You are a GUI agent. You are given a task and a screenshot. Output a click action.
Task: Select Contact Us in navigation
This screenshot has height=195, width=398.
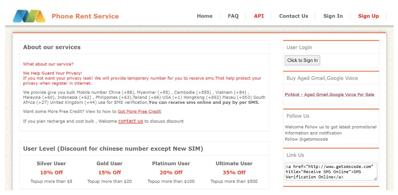(293, 16)
